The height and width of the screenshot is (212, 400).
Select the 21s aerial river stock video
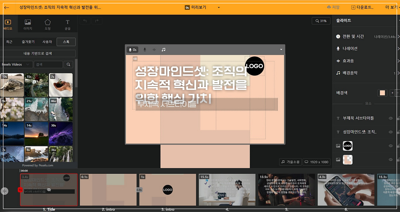(x=36, y=109)
